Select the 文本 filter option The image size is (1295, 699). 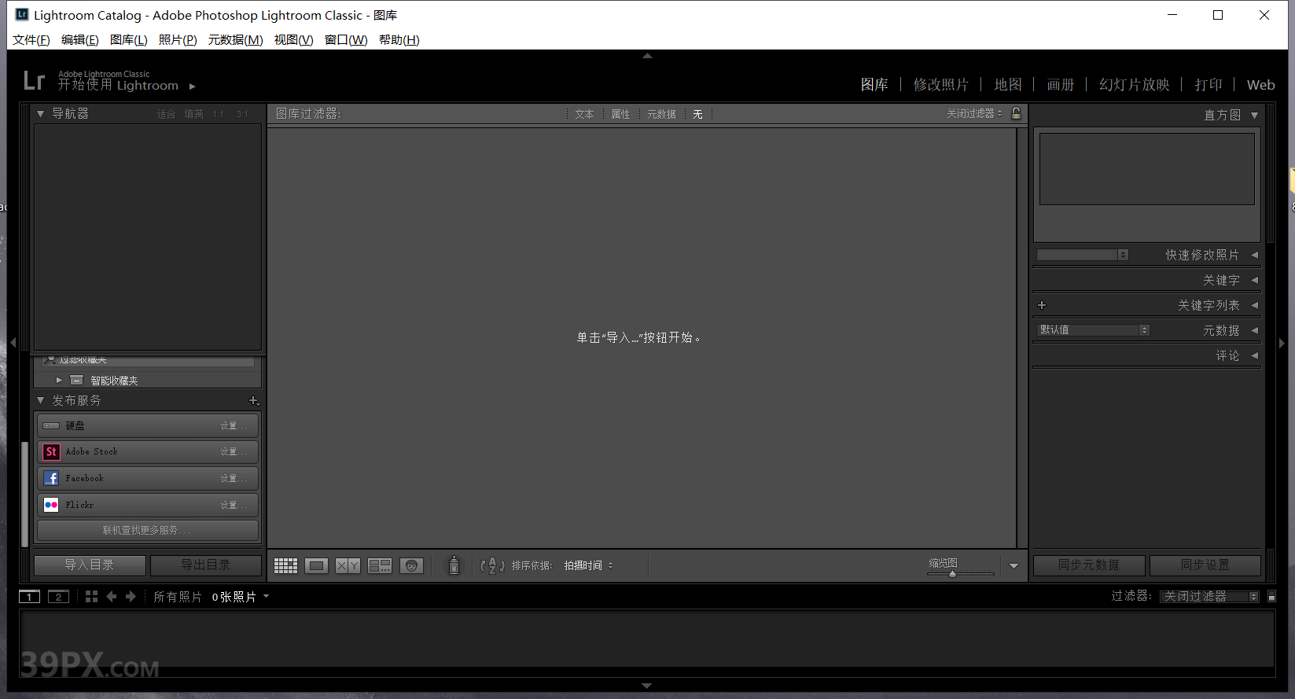584,114
